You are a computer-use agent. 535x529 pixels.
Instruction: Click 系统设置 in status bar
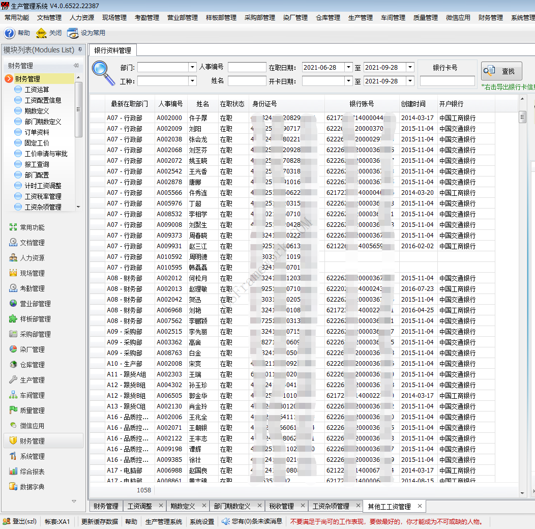202,521
